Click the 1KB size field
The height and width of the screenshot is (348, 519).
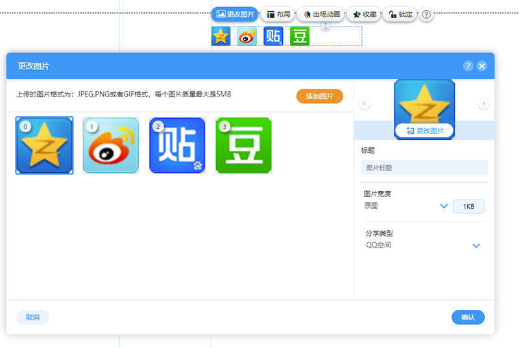[x=468, y=207]
